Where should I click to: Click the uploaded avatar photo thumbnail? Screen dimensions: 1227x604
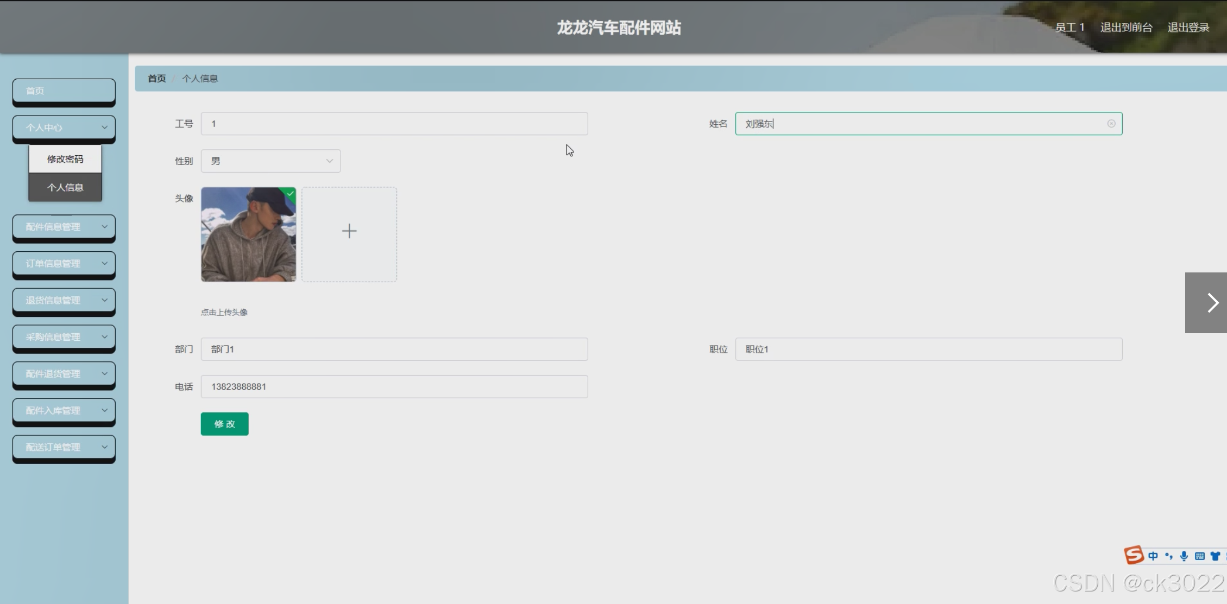(x=248, y=234)
